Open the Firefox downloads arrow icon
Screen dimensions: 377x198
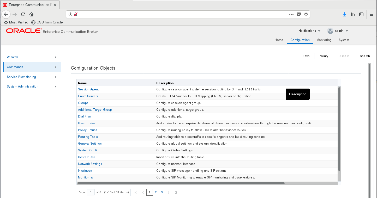[344, 15]
